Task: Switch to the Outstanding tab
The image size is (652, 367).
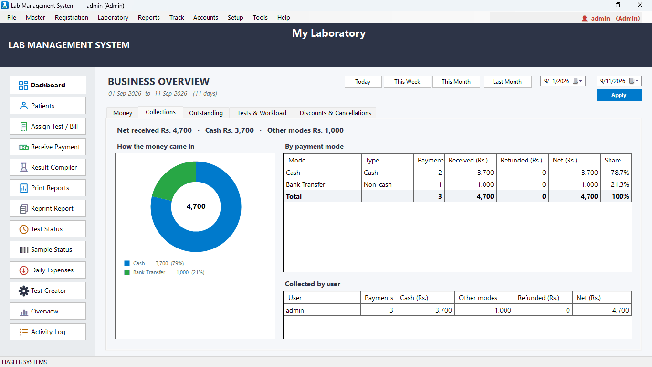Action: [206, 113]
